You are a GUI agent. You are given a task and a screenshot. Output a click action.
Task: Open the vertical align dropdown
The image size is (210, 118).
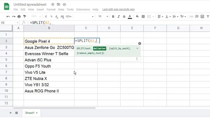(168, 16)
